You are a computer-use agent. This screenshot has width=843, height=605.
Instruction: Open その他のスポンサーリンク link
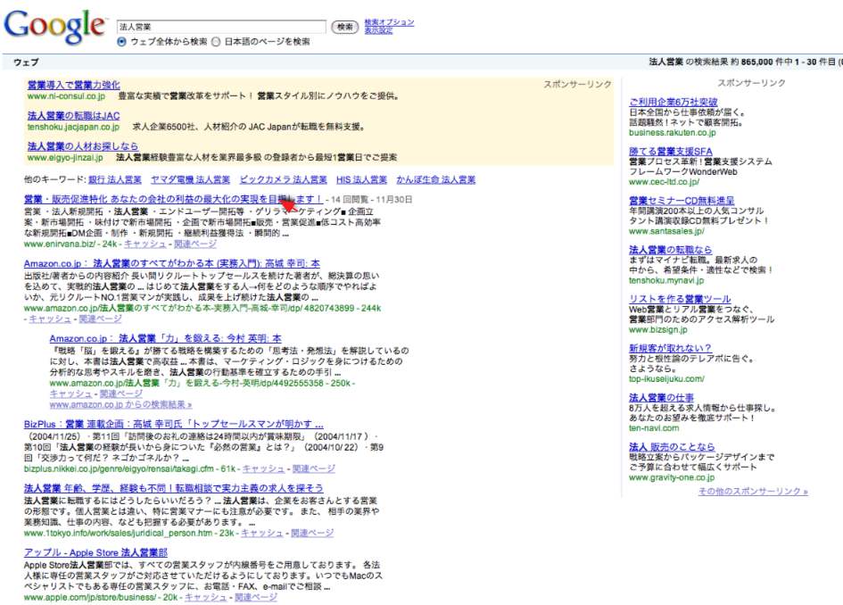coord(753,492)
